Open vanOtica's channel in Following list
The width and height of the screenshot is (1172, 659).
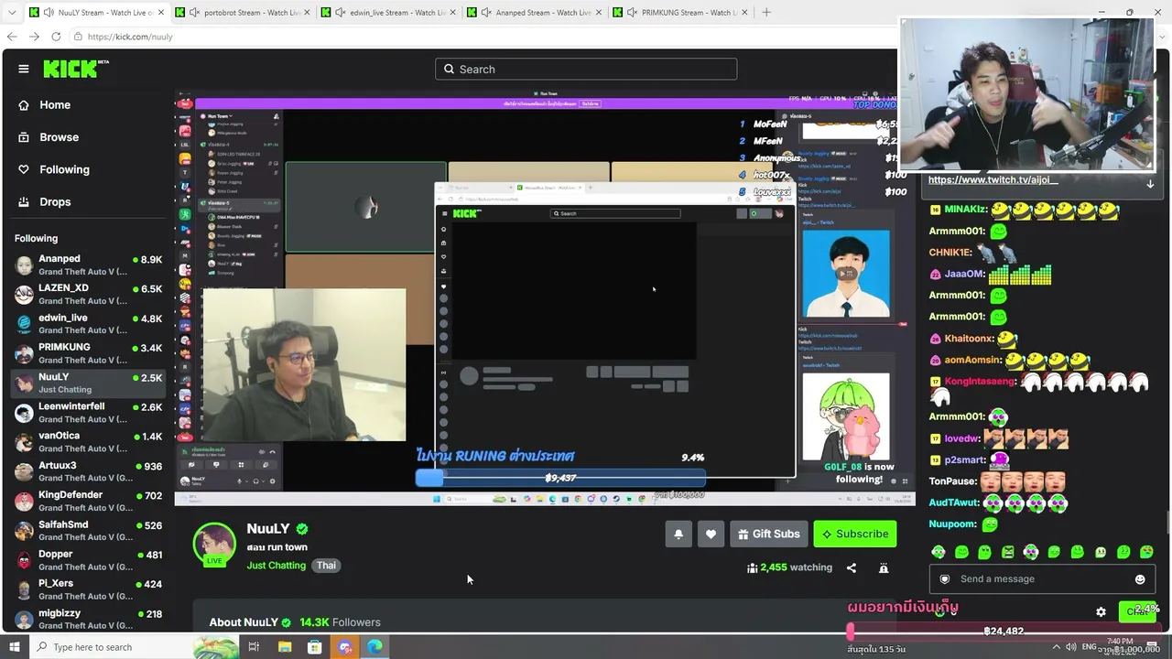[x=88, y=442]
